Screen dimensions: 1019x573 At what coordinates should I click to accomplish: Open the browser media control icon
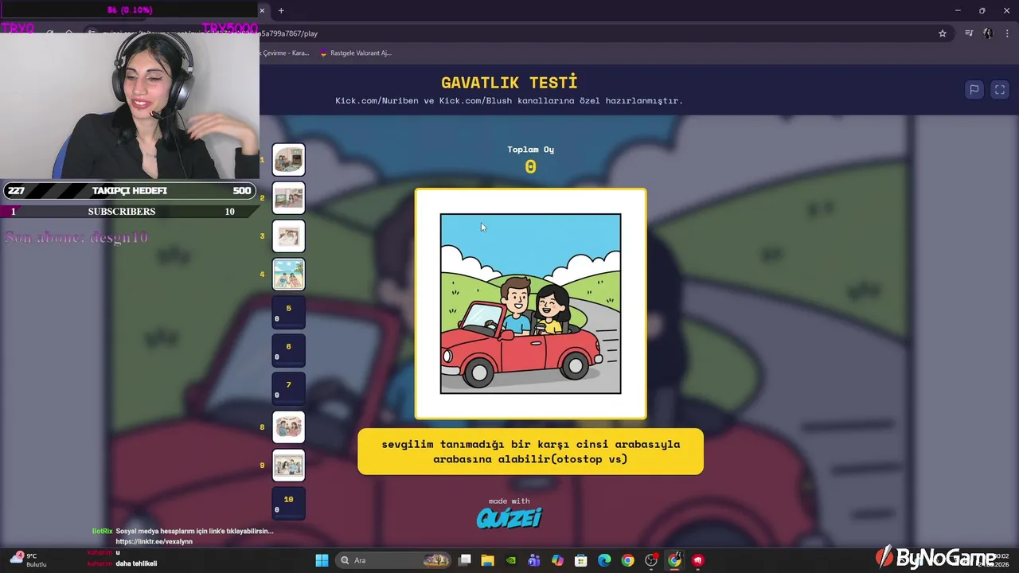[969, 33]
